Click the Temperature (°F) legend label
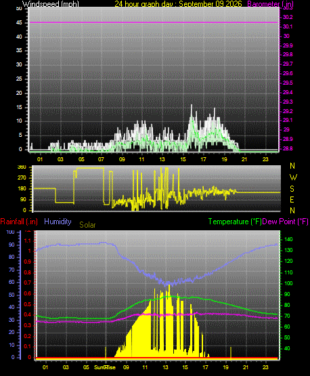Image resolution: width=310 pixels, height=376 pixels. [x=235, y=222]
